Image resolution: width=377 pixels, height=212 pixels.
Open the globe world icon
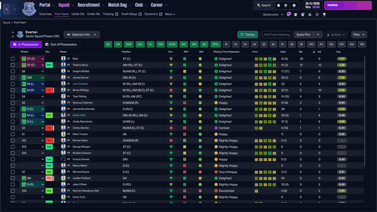[286, 5]
